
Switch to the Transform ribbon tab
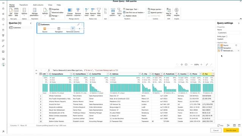click(x=23, y=5)
